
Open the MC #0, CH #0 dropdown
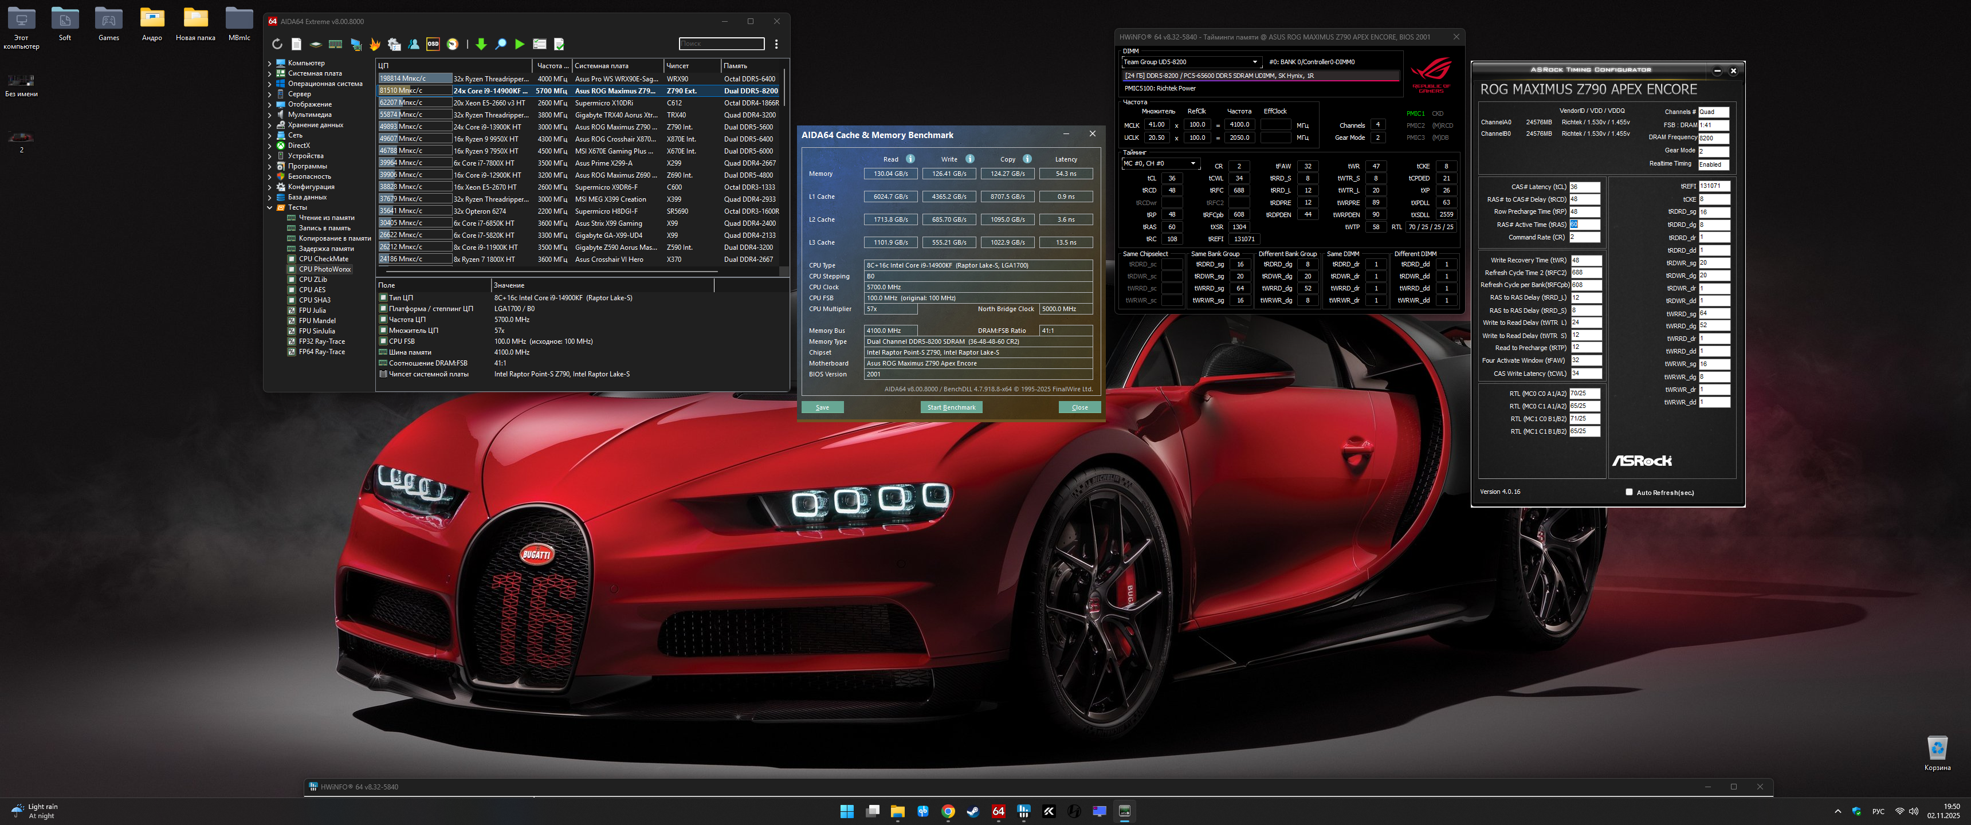(1192, 164)
